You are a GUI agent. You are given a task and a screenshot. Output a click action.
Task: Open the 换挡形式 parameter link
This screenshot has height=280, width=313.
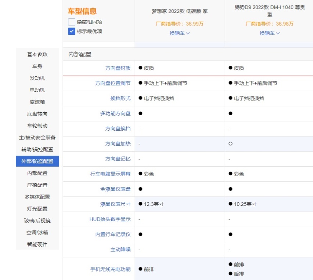tap(120, 98)
